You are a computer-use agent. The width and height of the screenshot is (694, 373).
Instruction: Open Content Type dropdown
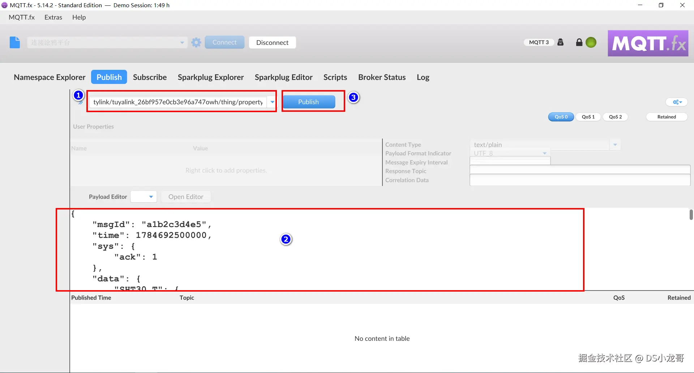click(x=615, y=145)
